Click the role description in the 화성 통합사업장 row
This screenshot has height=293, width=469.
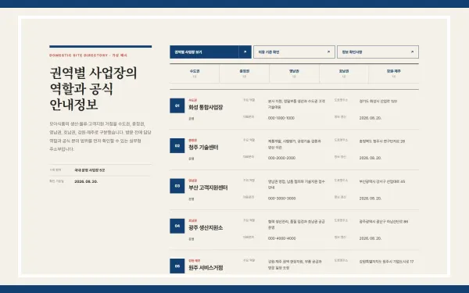click(296, 104)
